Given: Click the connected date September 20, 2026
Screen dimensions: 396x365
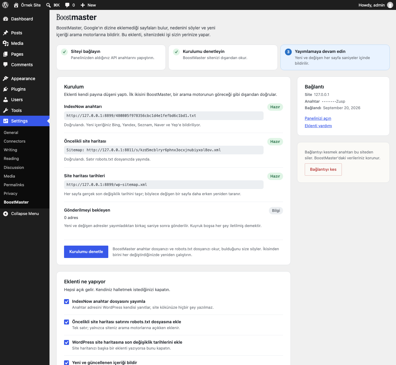Looking at the screenshot, I should click(x=342, y=108).
